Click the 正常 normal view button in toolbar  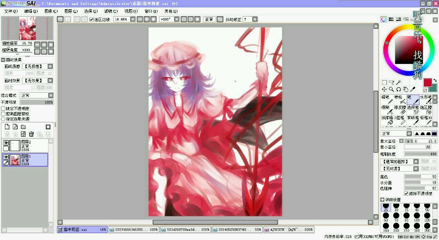pos(209,20)
